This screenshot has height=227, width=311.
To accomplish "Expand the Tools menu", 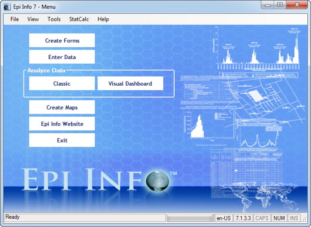I will 54,19.
